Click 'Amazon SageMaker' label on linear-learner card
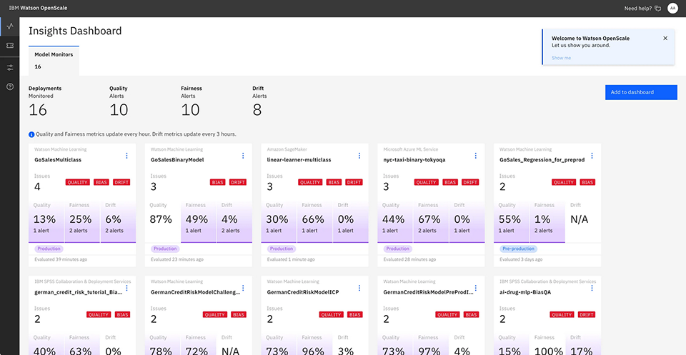Screen dimensions: 686x355 click(x=286, y=149)
